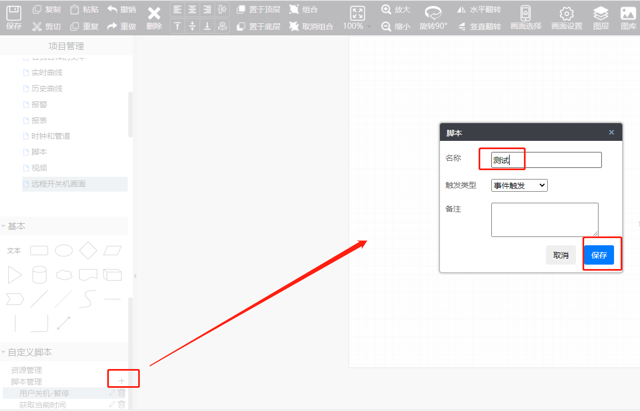640x411 pixels.
Task: Collapse the 自定义脚本 section
Action: pos(4,352)
